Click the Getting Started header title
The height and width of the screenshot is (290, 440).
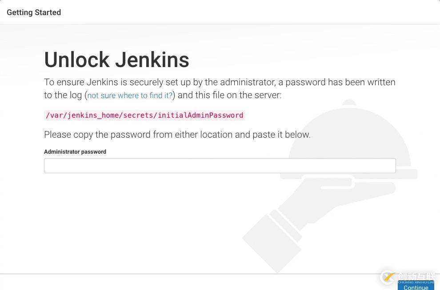point(34,12)
